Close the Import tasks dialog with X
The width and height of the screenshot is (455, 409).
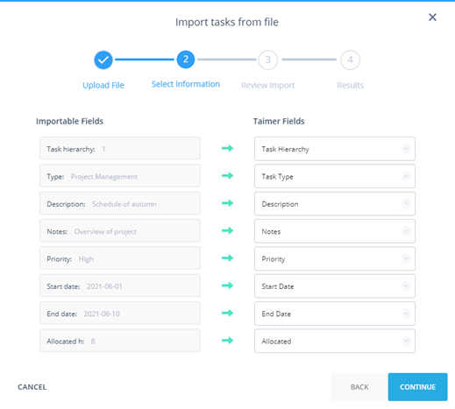[x=432, y=18]
